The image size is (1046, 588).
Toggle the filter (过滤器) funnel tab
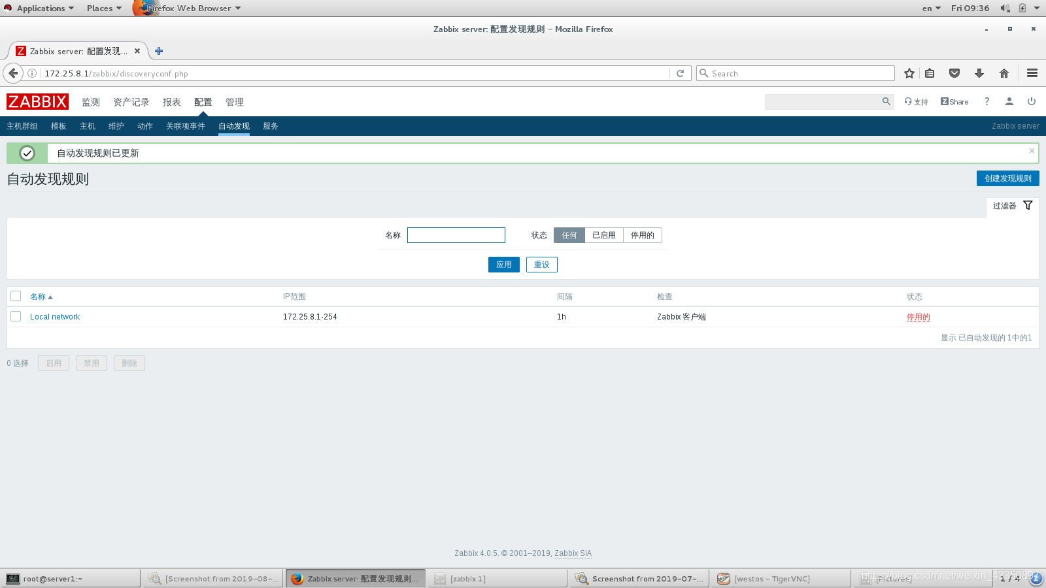click(x=1012, y=206)
